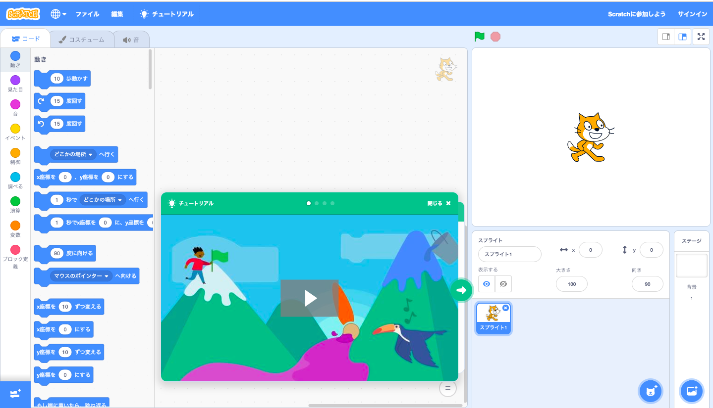Open the globe language dropdown
713x408 pixels.
click(58, 14)
